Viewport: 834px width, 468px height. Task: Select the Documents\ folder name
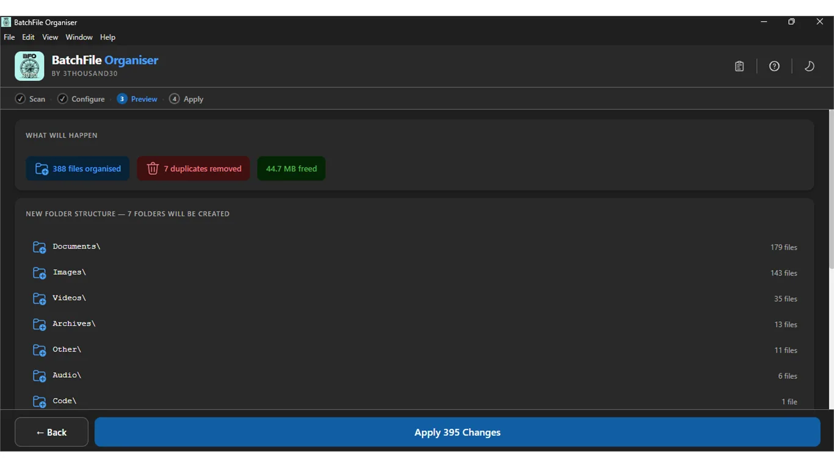[76, 246]
